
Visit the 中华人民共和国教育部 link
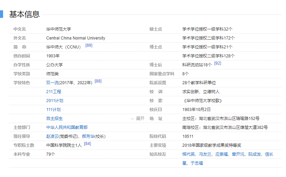67,128
